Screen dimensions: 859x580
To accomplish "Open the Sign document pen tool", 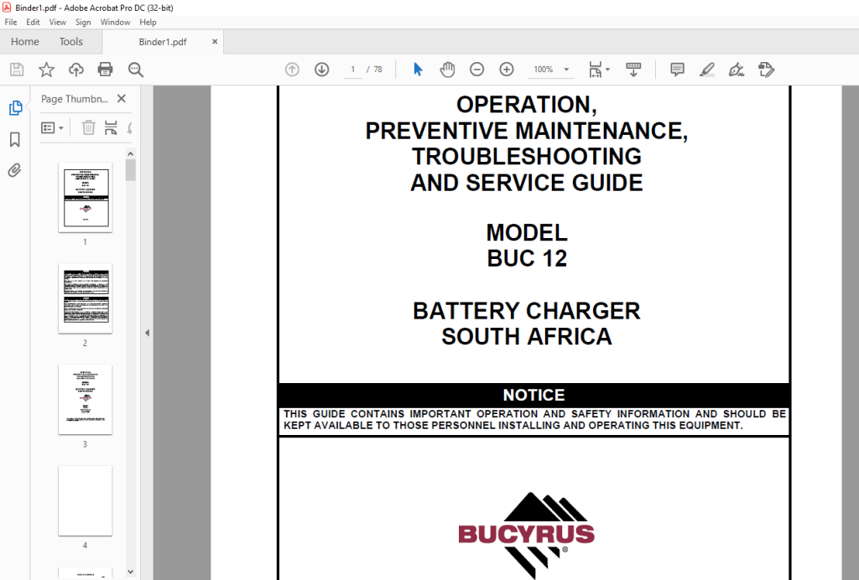I will click(737, 70).
